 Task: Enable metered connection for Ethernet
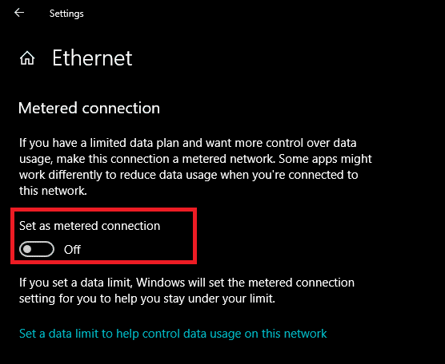(37, 249)
